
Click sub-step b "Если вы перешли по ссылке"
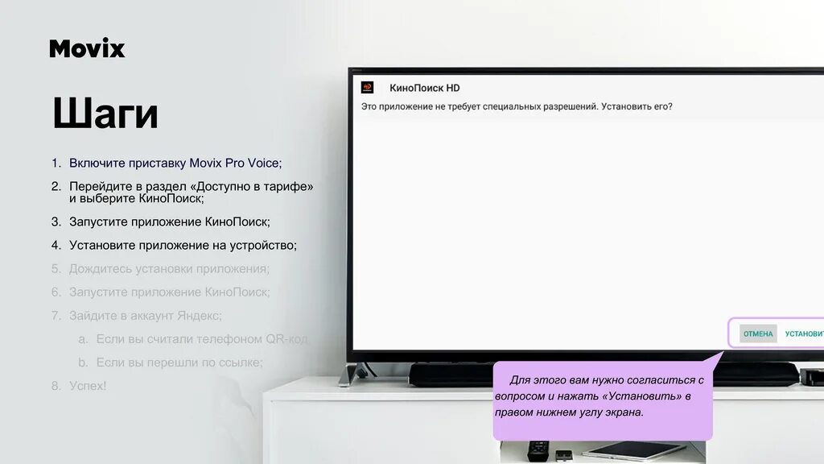click(179, 362)
